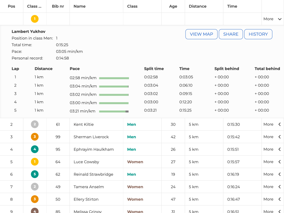The image size is (284, 213).
Task: Click Sherman Liverock's orange rank 3 badge
Action: [x=35, y=137]
